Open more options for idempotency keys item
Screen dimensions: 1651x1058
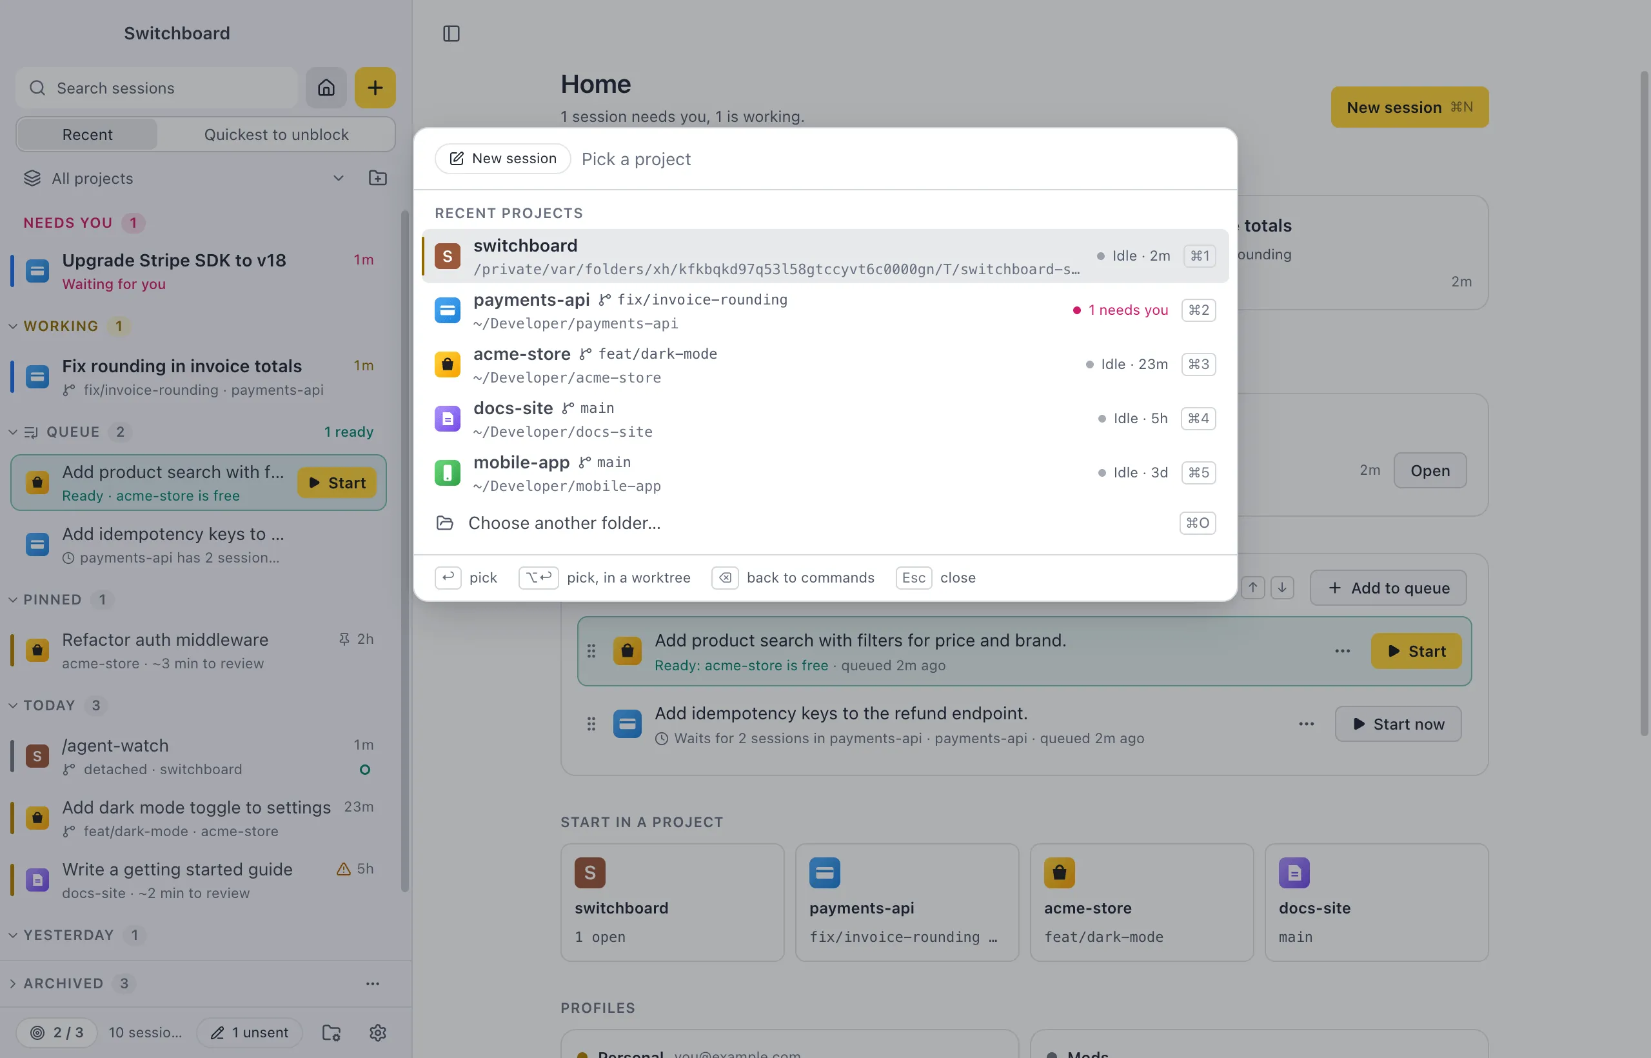click(x=1306, y=723)
